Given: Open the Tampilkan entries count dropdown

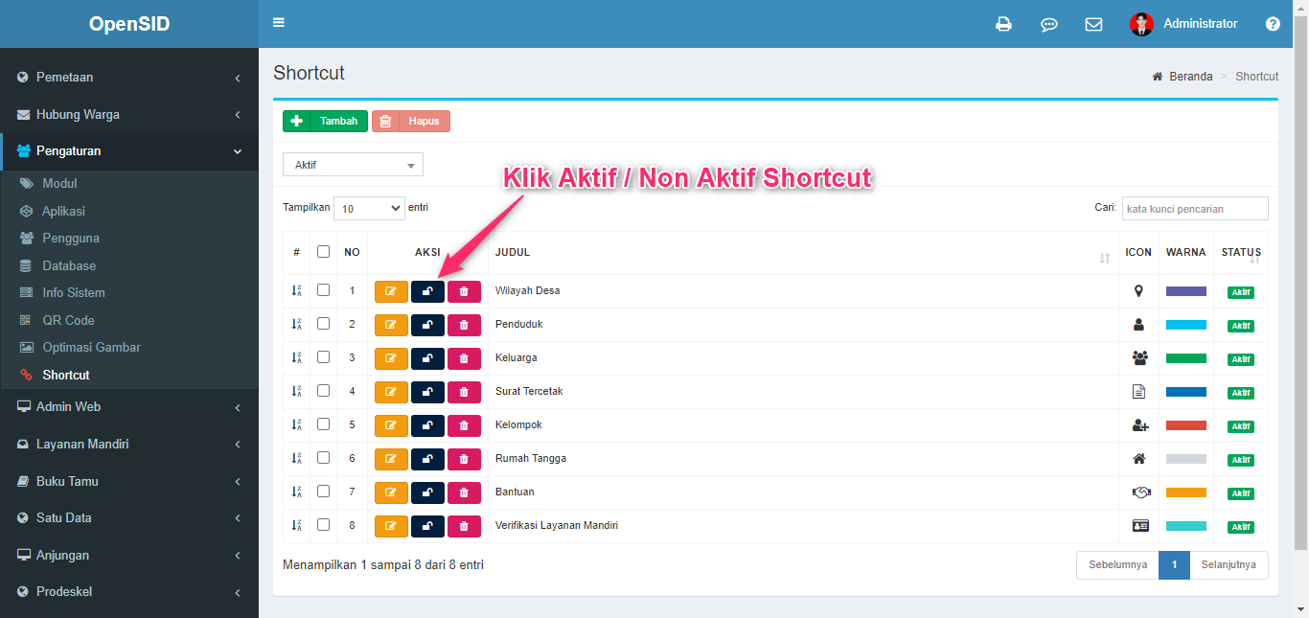Looking at the screenshot, I should pos(369,209).
